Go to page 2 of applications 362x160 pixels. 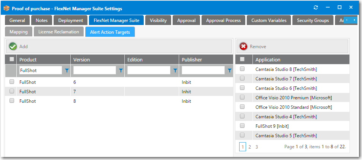[250, 147]
